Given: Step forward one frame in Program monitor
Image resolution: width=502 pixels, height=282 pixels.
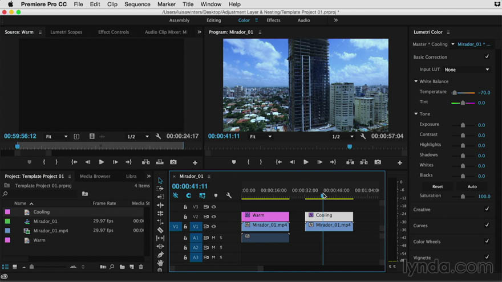Looking at the screenshot, I should click(x=319, y=162).
